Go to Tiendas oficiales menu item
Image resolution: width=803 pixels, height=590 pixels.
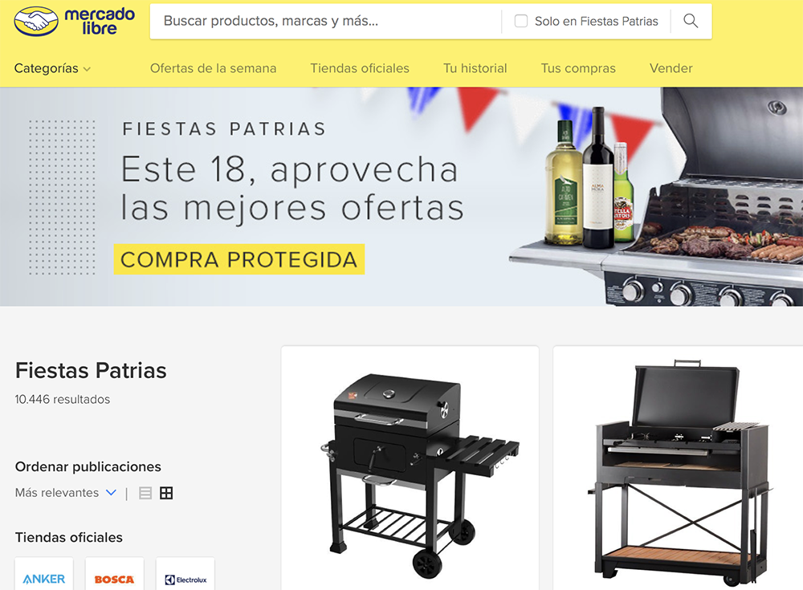click(360, 68)
